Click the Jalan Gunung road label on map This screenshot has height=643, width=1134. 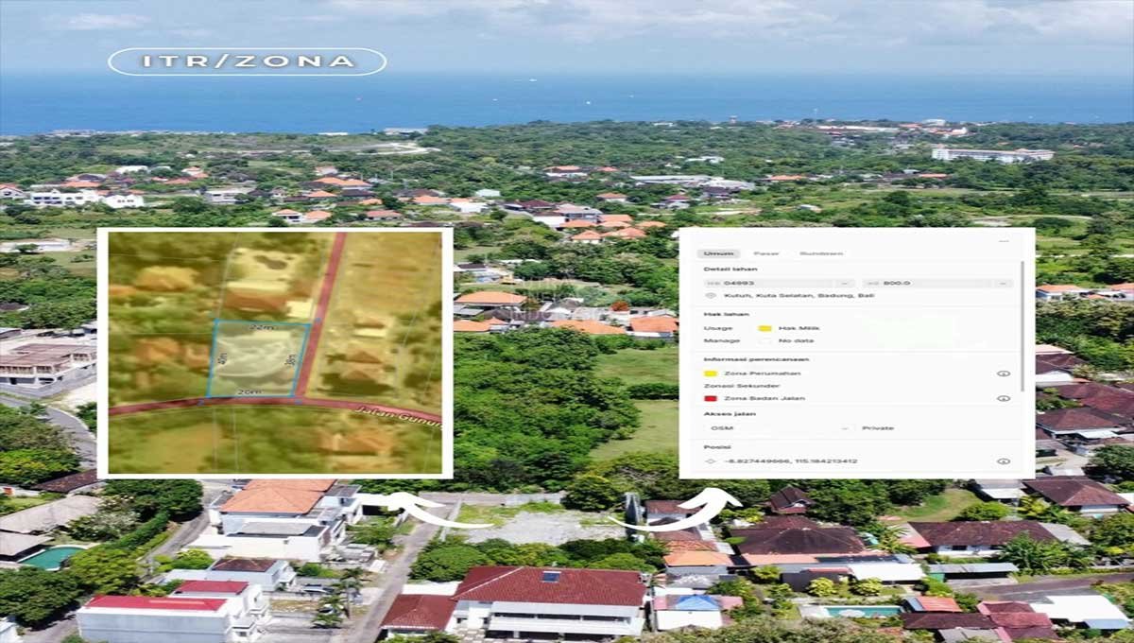coord(401,415)
